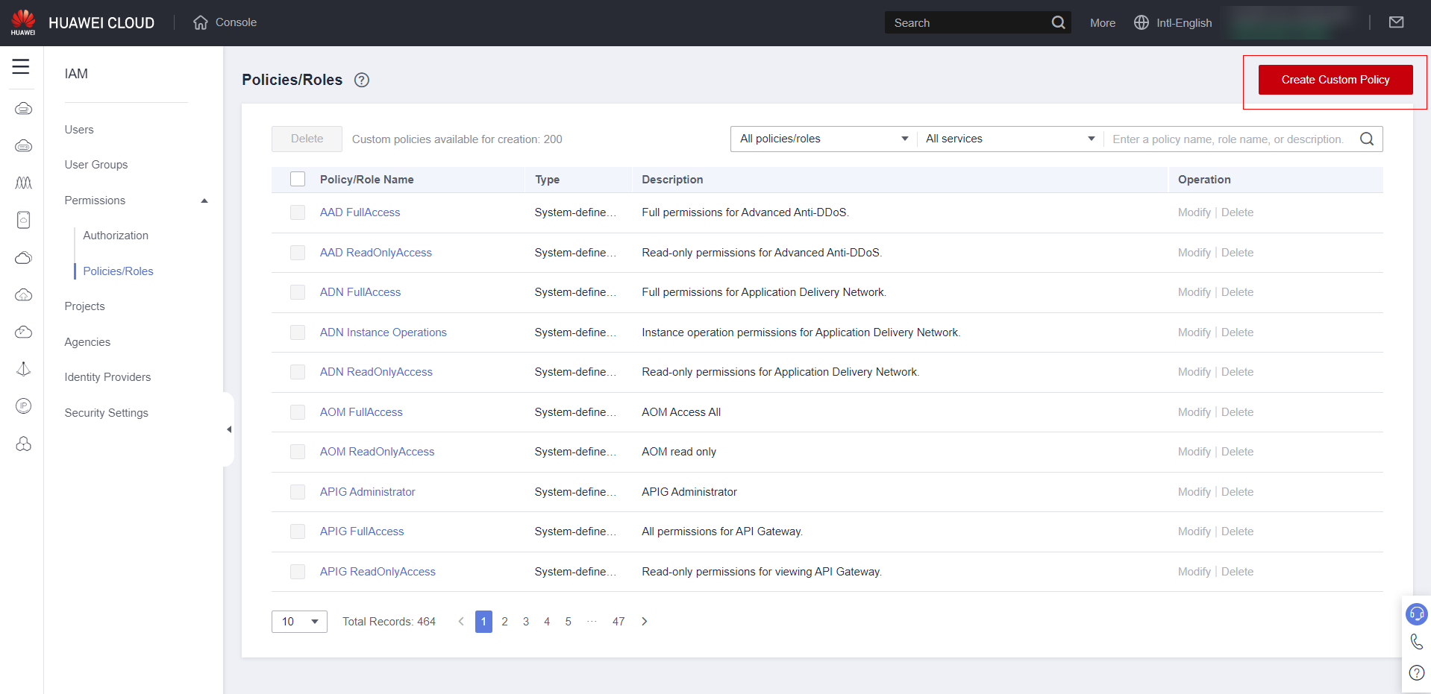Click the policy filter search magnifier icon
Viewport: 1431px width, 694px height.
click(x=1367, y=139)
